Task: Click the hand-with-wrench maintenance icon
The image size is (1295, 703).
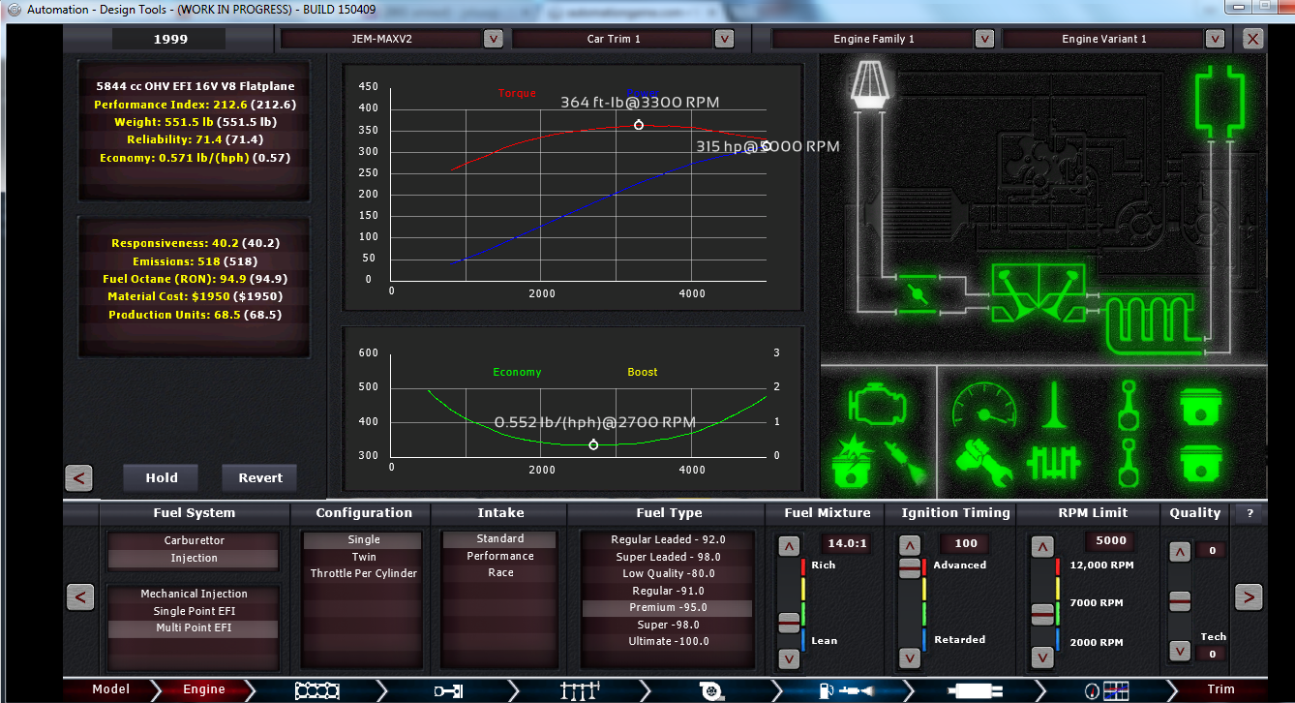Action: tap(984, 462)
